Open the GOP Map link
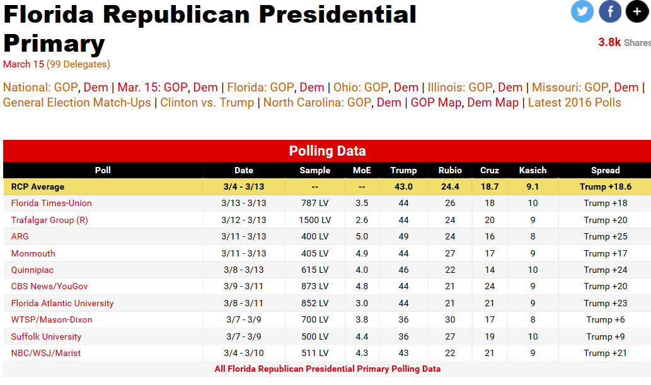 coord(435,103)
